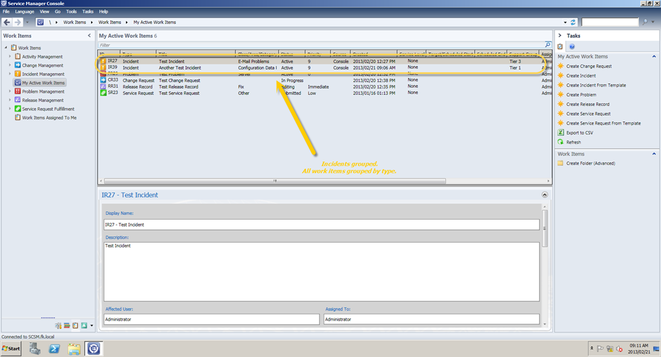Click the Create Folder (Advanced) folder icon
The width and height of the screenshot is (661, 357).
pyautogui.click(x=560, y=163)
